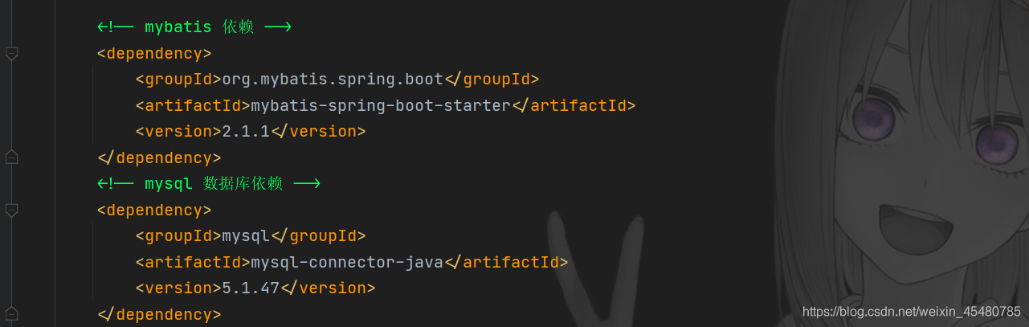Click fold-end marker of mybatis dependency closing tag
Viewport: 1029px width, 327px height.
(11, 157)
